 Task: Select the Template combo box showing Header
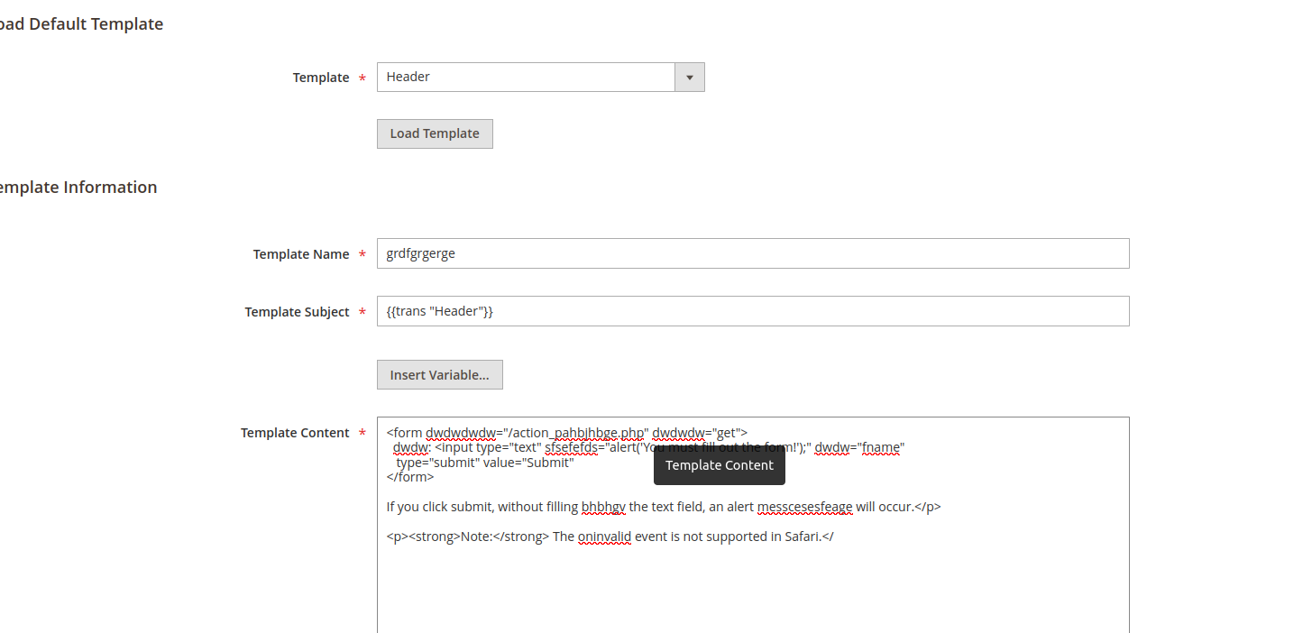pos(528,77)
